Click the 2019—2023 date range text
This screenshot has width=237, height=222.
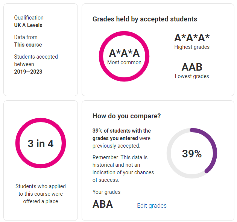pyautogui.click(x=28, y=72)
